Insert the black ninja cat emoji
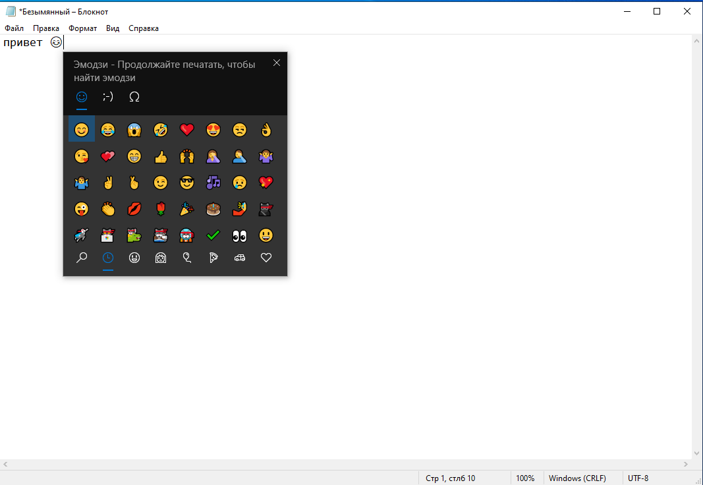This screenshot has height=485, width=703. 266,210
